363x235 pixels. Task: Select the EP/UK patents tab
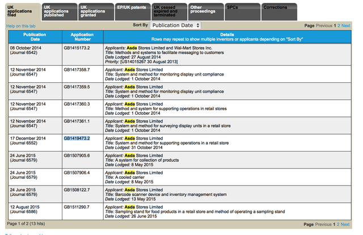[x=133, y=12]
